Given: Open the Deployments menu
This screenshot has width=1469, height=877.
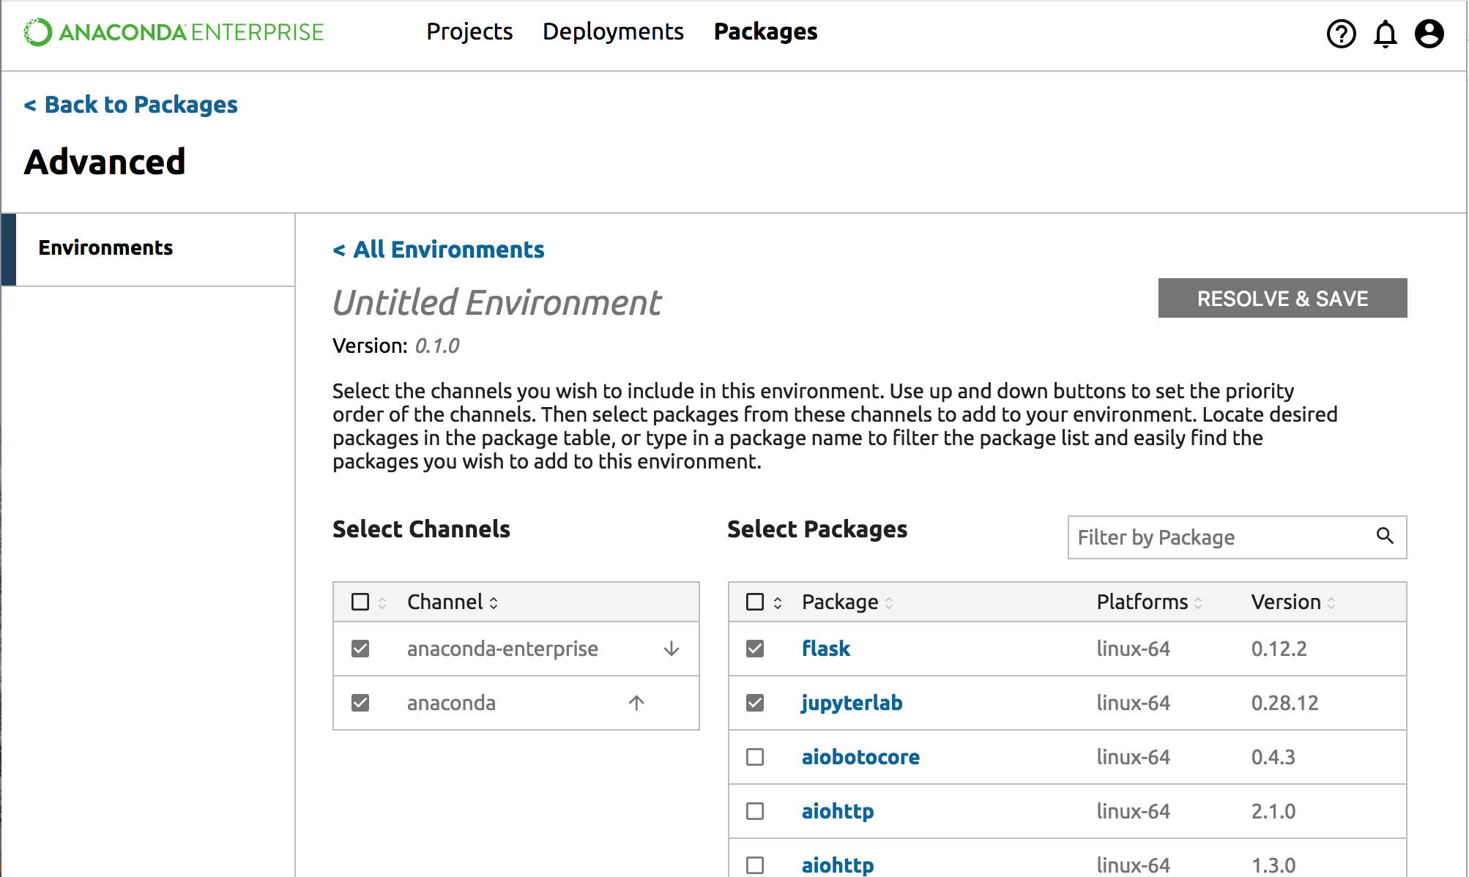Looking at the screenshot, I should [613, 31].
